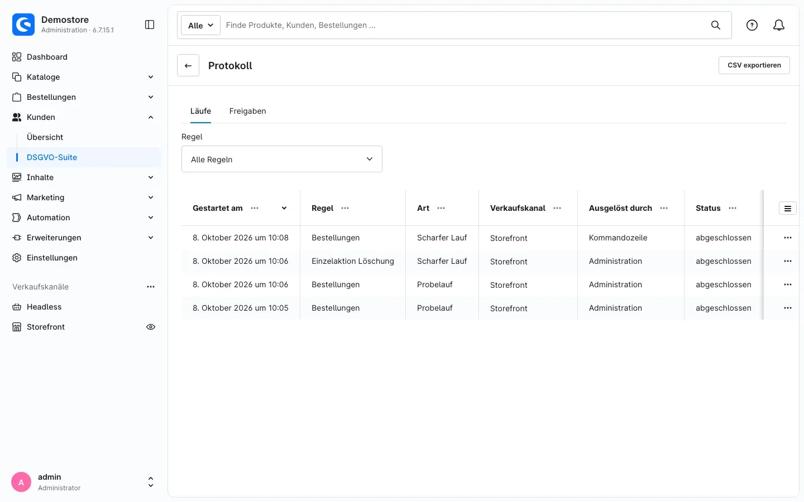Viewport: 804px width, 502px height.
Task: Open the Headless sales channel
Action: pos(84,307)
